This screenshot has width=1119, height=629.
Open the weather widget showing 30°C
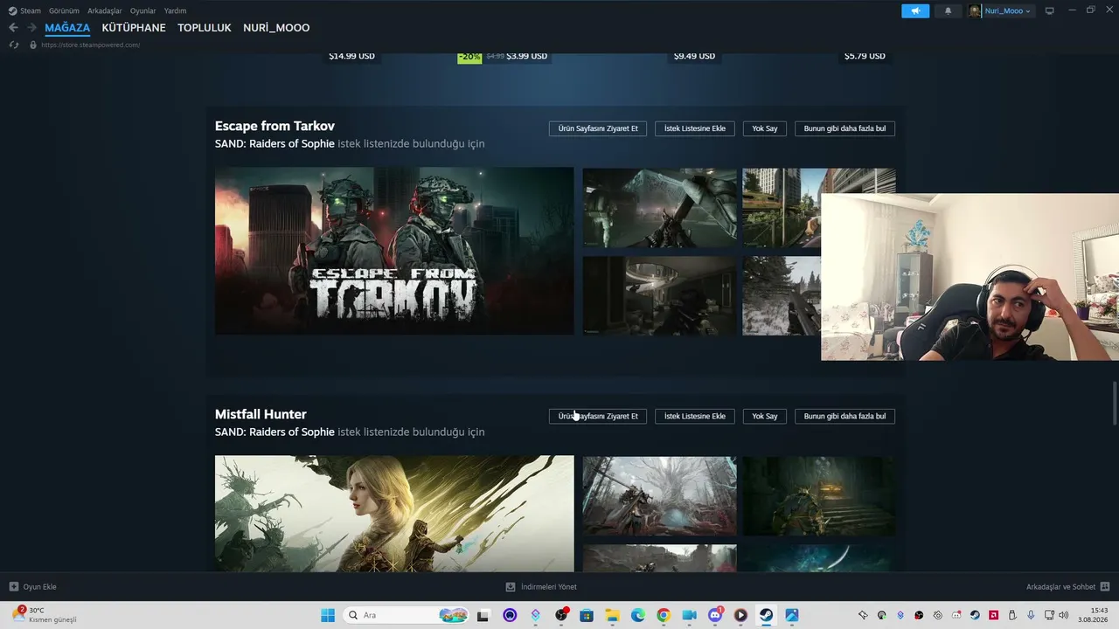[45, 615]
